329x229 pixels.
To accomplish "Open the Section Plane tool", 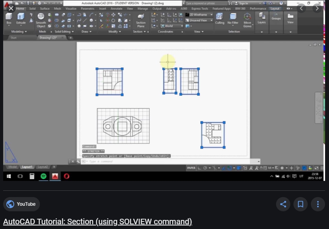I will [141, 20].
